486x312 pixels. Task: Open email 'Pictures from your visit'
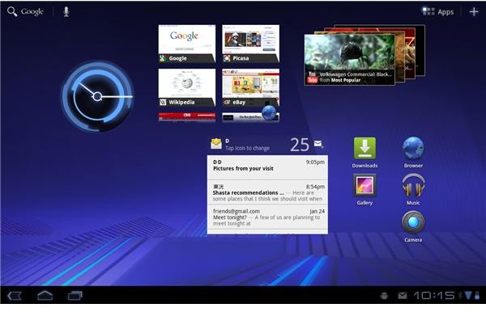[267, 167]
